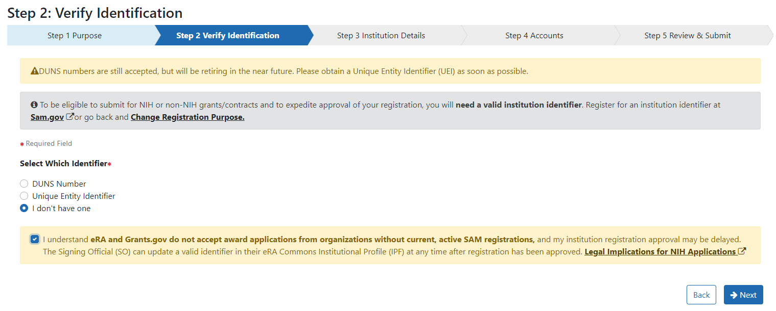Open Step 5 Review & Submit

point(688,36)
